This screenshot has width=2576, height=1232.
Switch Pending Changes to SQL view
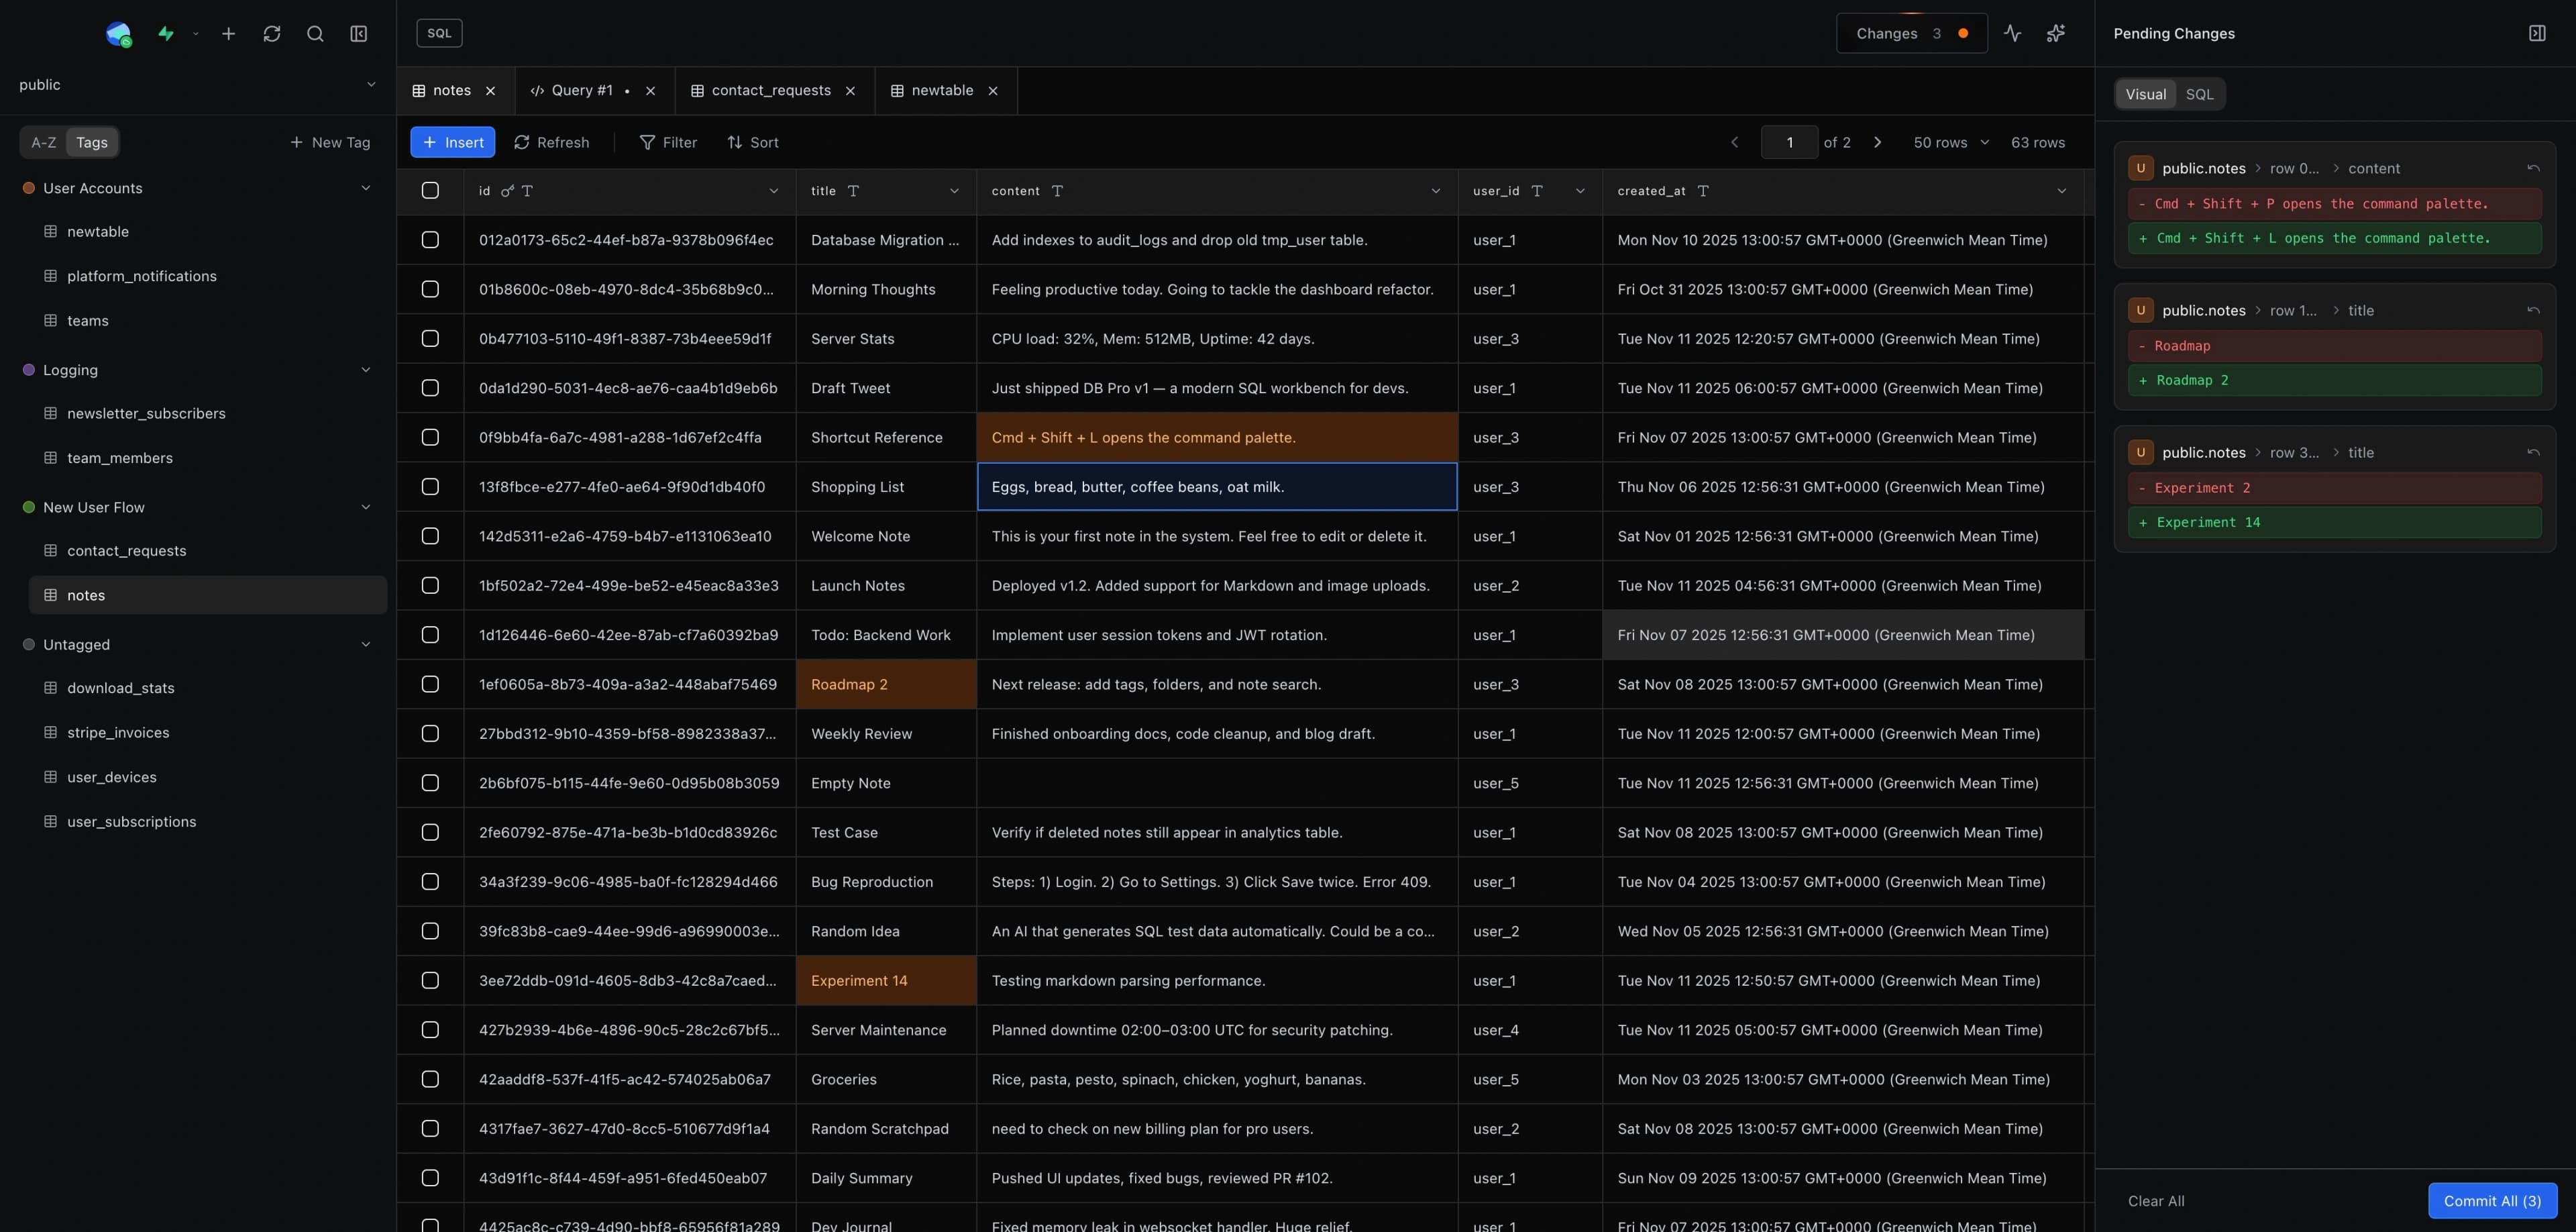(x=2200, y=94)
